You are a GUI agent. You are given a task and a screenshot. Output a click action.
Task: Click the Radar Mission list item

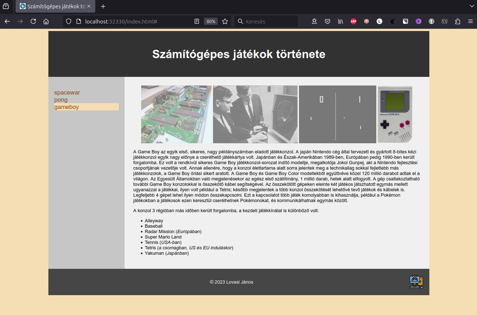tap(173, 232)
